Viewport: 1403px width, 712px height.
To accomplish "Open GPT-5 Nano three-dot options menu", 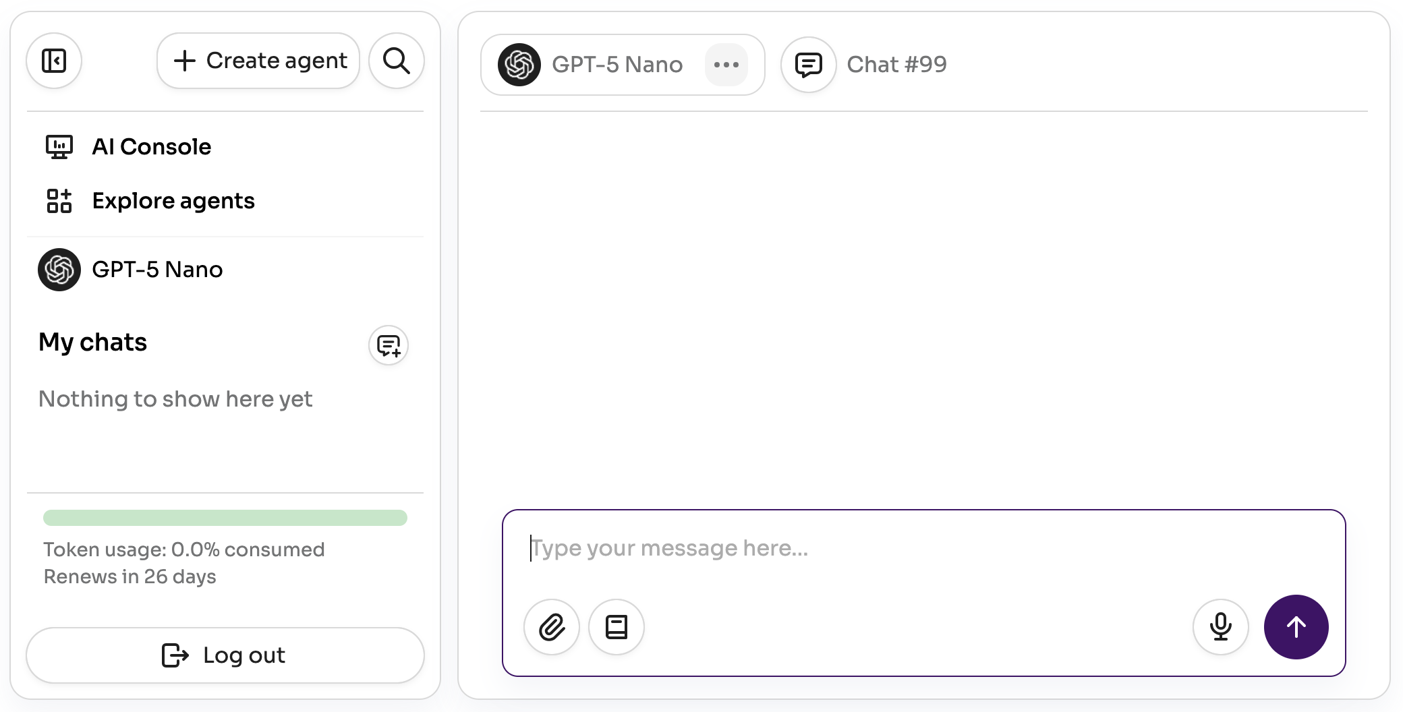I will pos(726,65).
